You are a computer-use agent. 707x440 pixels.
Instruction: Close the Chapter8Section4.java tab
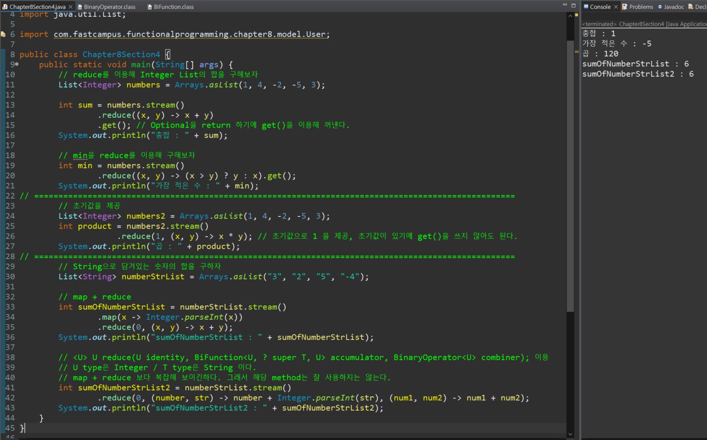[71, 7]
